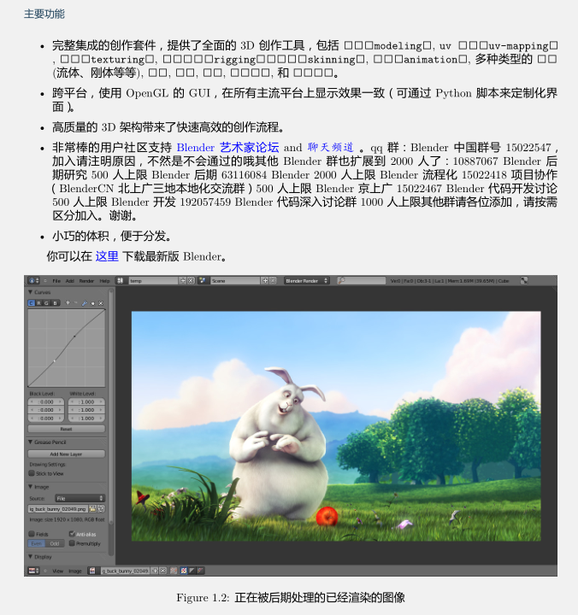Disable the Anti-alias checkbox
Image resolution: width=578 pixels, height=615 pixels.
click(x=72, y=534)
